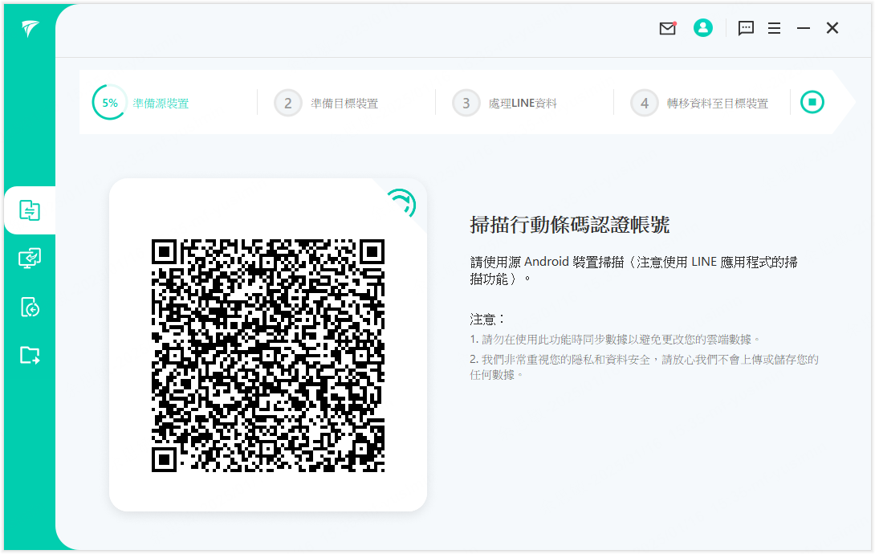This screenshot has height=554, width=875.
Task: Select step 準備源裝置
Action: coord(161,104)
